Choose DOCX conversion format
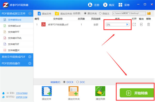This screenshot has width=155, height=102. (x=64, y=82)
